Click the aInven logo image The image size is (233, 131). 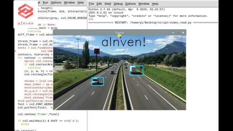coord(25,15)
